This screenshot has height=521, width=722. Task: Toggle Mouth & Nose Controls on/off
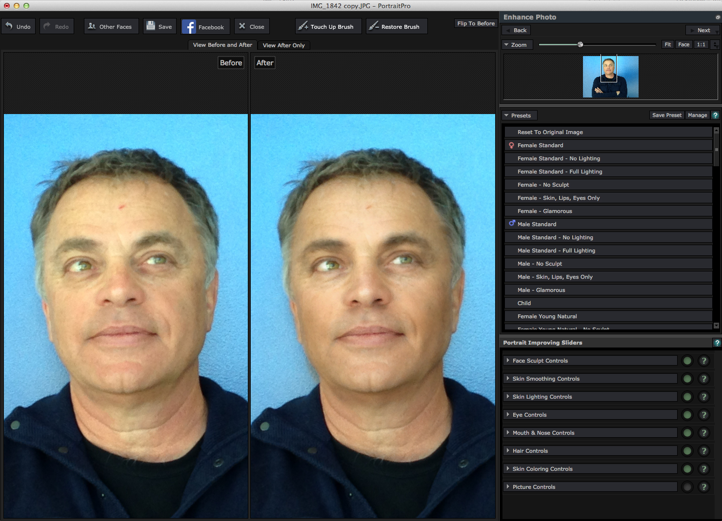click(687, 433)
